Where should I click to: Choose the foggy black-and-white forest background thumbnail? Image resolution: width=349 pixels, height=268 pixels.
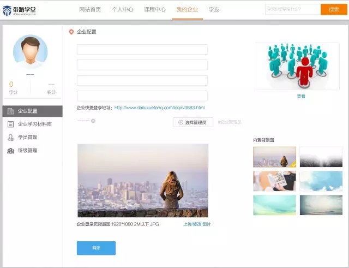coord(321,157)
